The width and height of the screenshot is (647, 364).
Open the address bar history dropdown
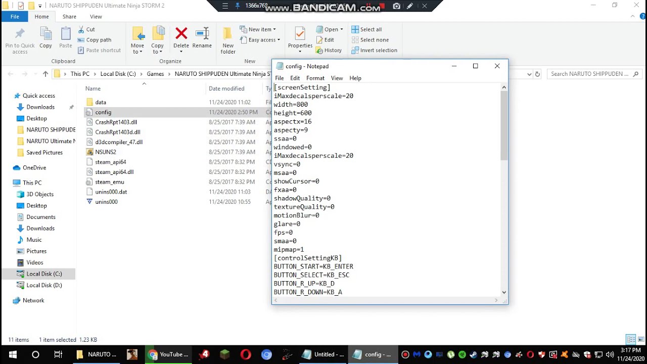(529, 74)
